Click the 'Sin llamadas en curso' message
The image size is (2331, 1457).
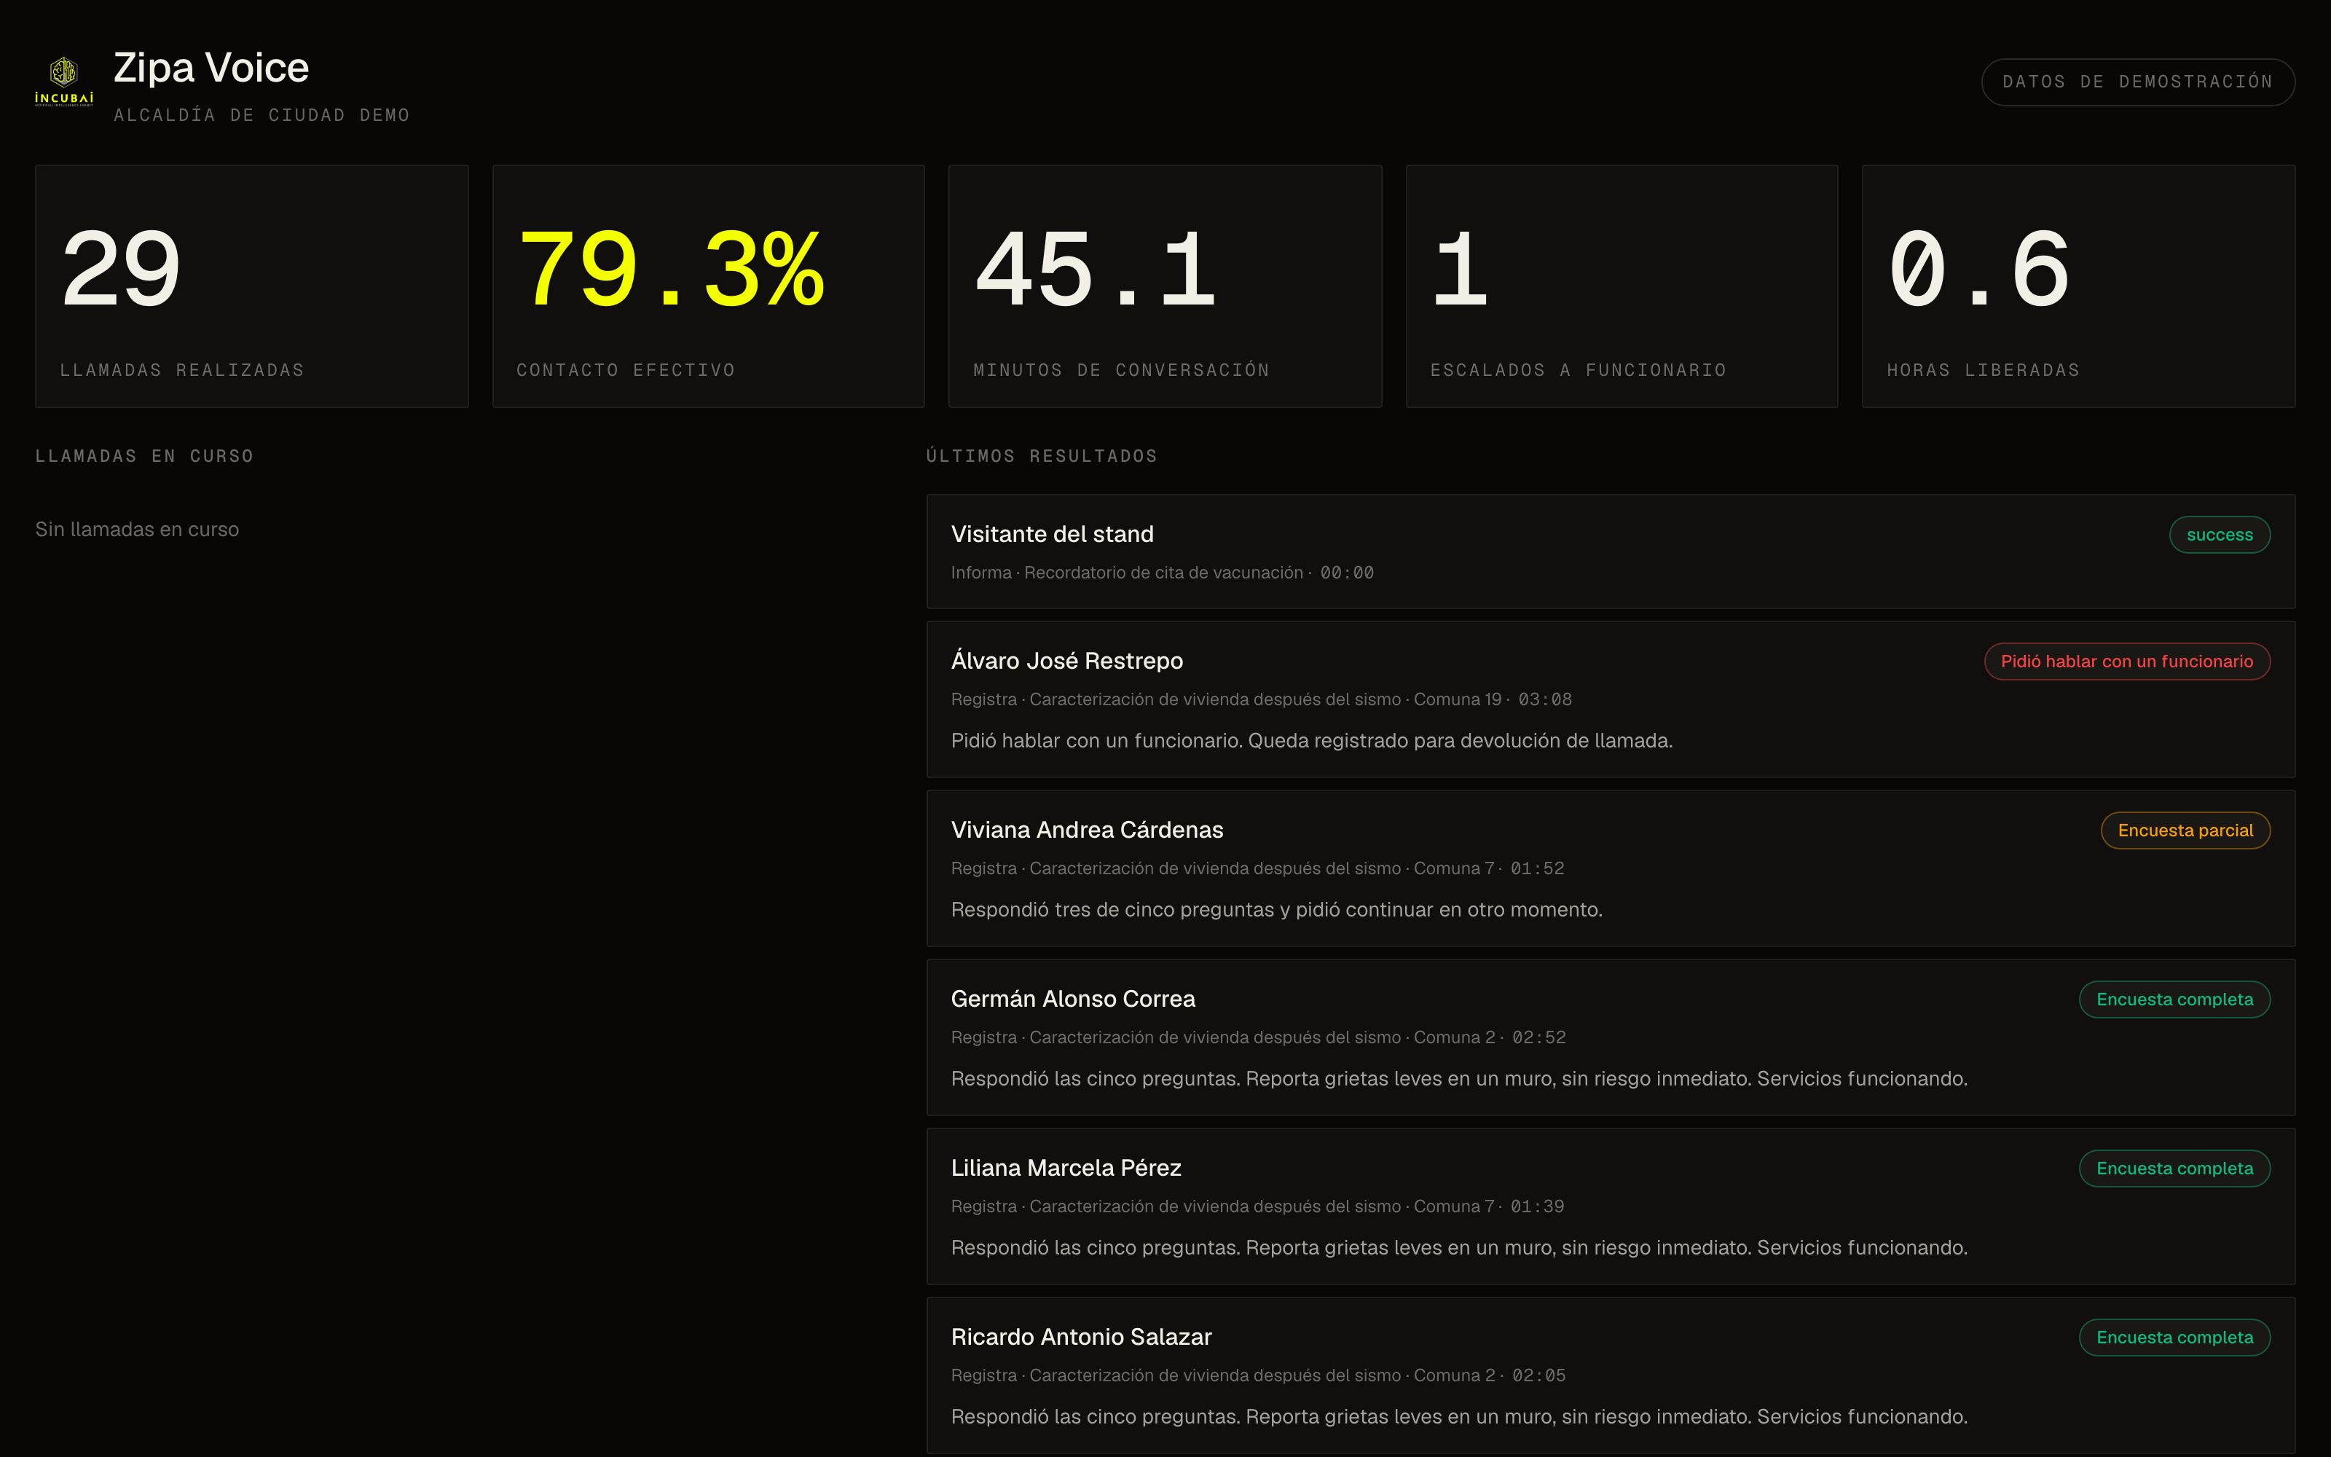pyautogui.click(x=137, y=529)
